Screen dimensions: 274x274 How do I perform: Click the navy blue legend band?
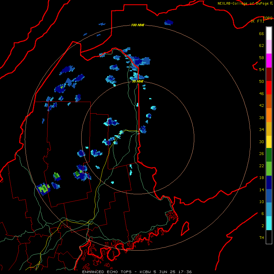coord(269,182)
